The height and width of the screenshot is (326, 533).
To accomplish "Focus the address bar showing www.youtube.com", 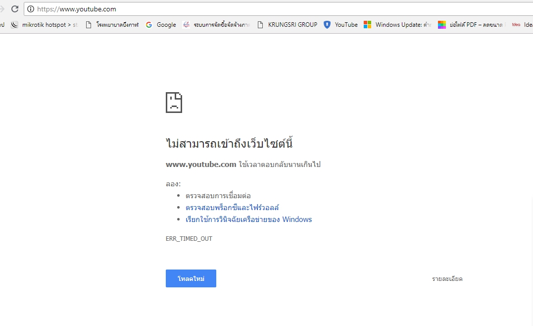I will point(278,9).
